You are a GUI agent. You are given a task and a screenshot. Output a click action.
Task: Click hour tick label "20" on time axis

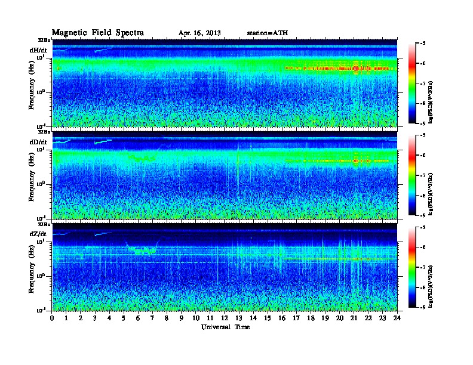(x=340, y=318)
